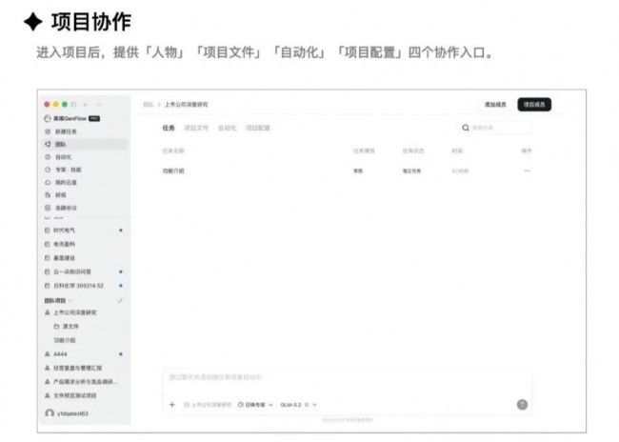Click the user avatar icon at bottom
619x442 pixels.
coord(50,413)
